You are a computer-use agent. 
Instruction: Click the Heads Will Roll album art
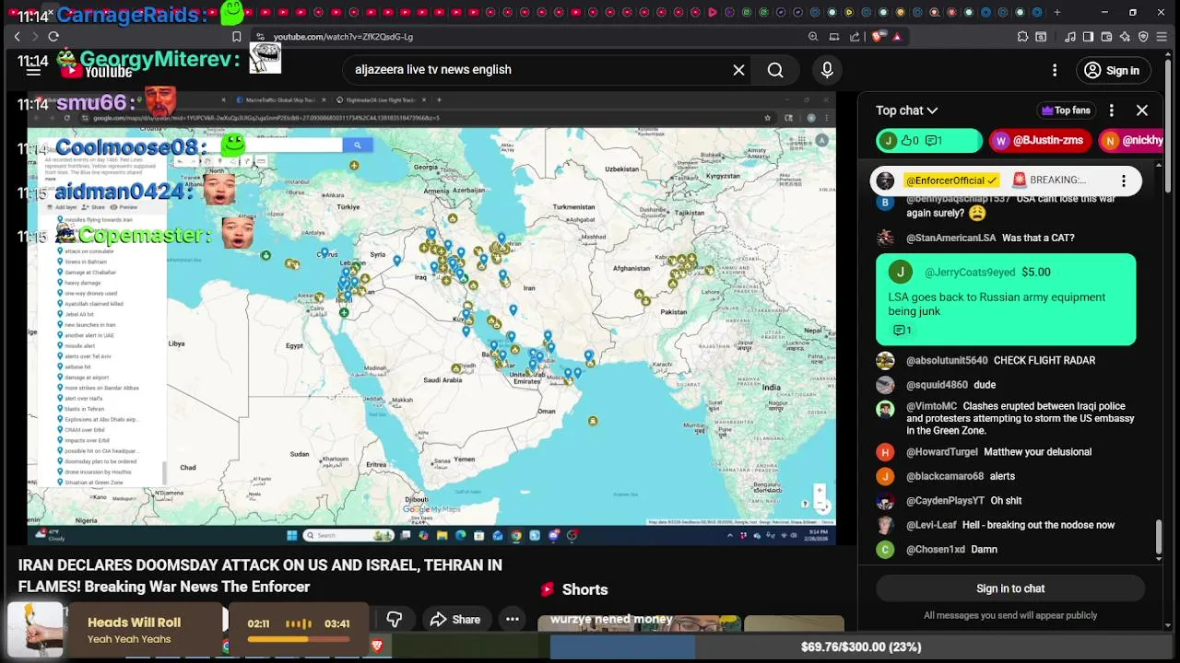(x=35, y=630)
